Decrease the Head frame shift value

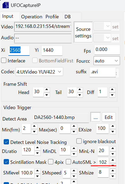[x=47, y=95]
